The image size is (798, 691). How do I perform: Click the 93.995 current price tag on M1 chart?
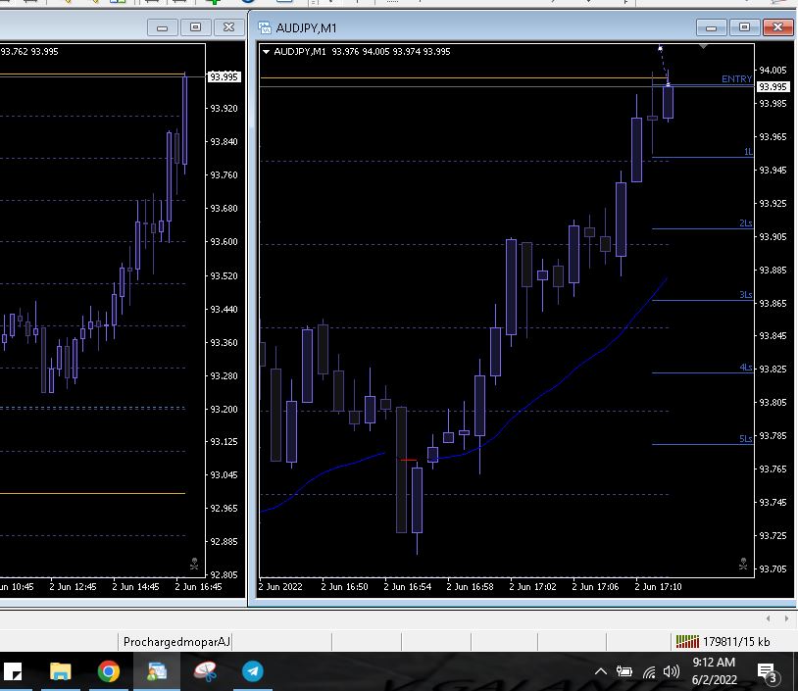pyautogui.click(x=773, y=86)
